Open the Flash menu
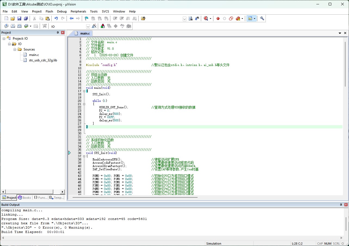This screenshot has height=246, width=349. pyautogui.click(x=49, y=11)
